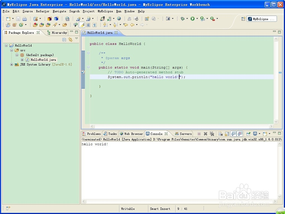Click the MyEclipse perspective button

click(262, 19)
